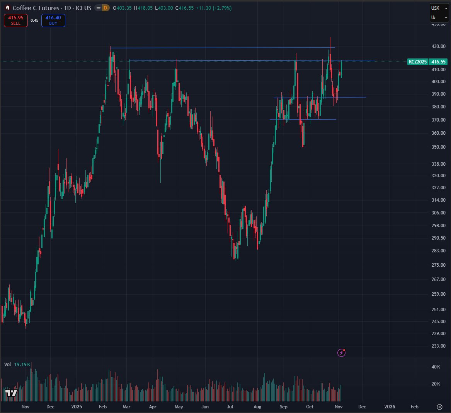The height and width of the screenshot is (413, 451).
Task: Click the Vol 19.19K volume indicator label
Action: click(x=17, y=364)
